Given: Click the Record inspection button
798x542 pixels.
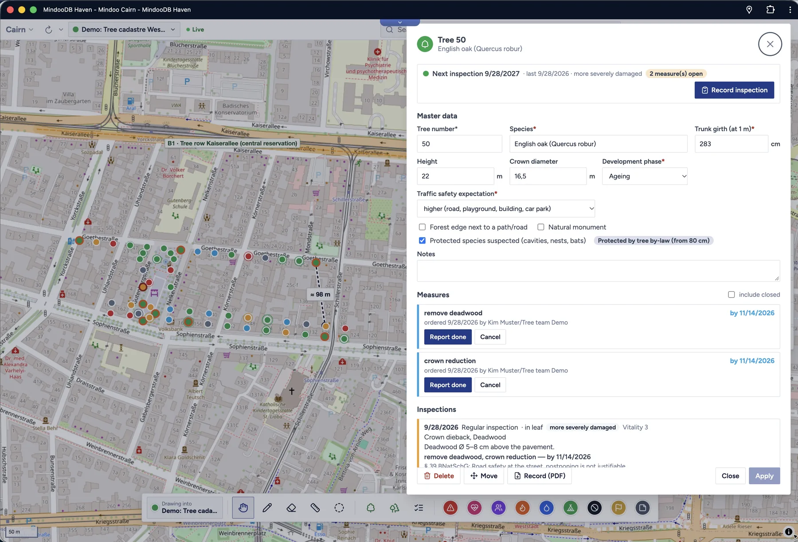Looking at the screenshot, I should click(734, 90).
